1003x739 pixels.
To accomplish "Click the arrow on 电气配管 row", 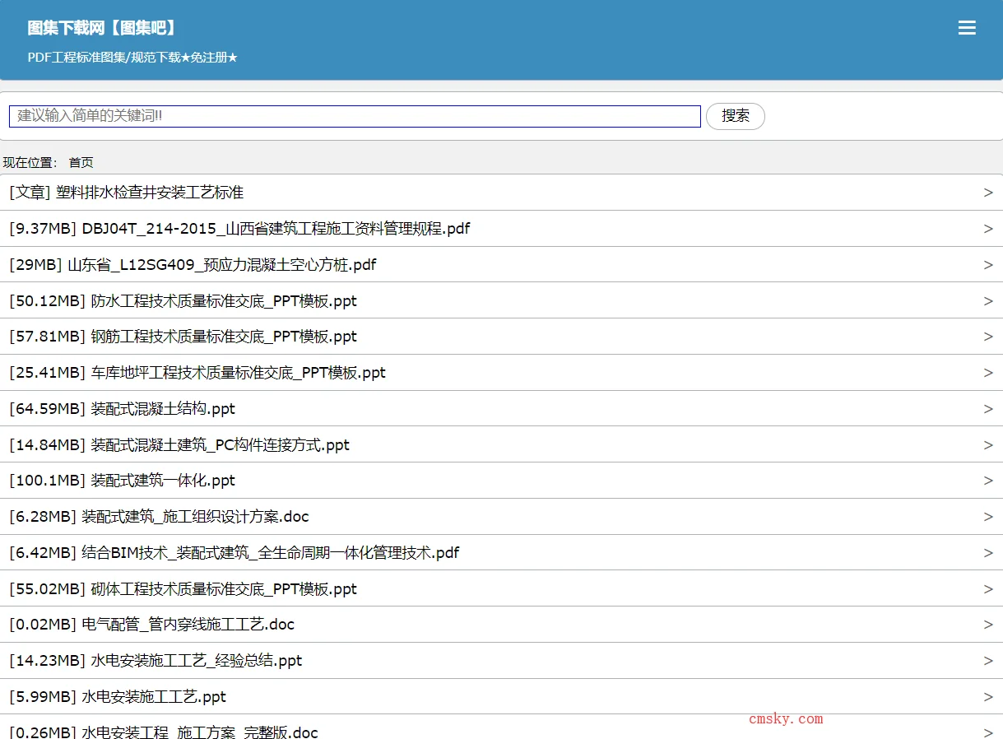I will 988,625.
